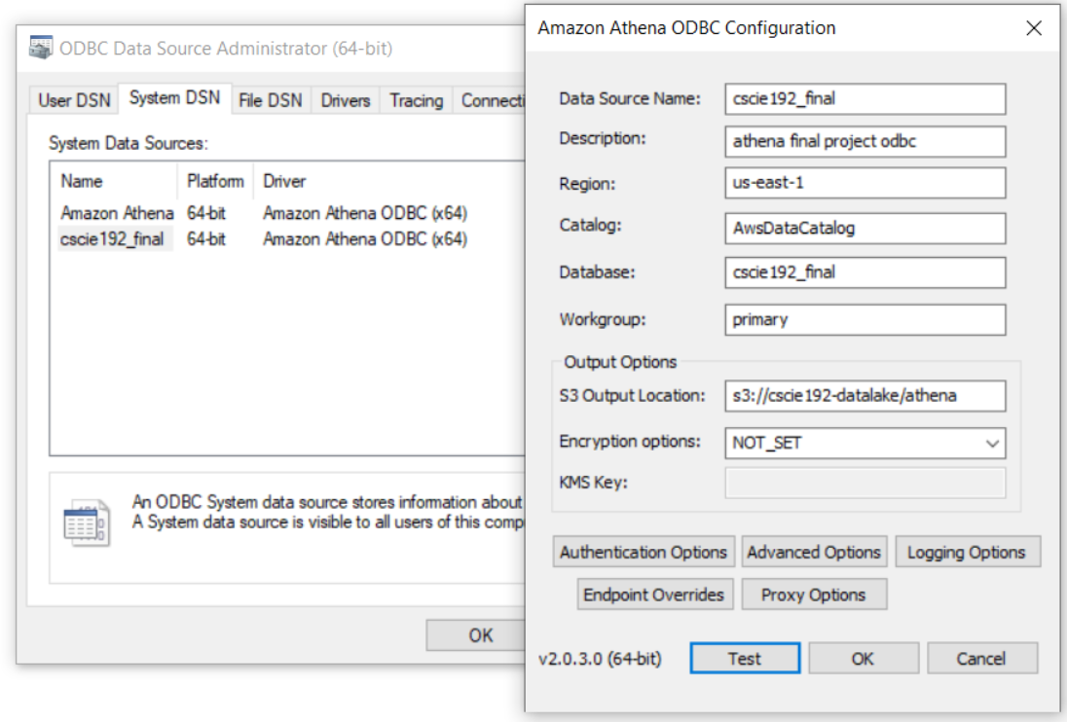The width and height of the screenshot is (1067, 722).
Task: Focus the Region input field
Action: pos(865,183)
